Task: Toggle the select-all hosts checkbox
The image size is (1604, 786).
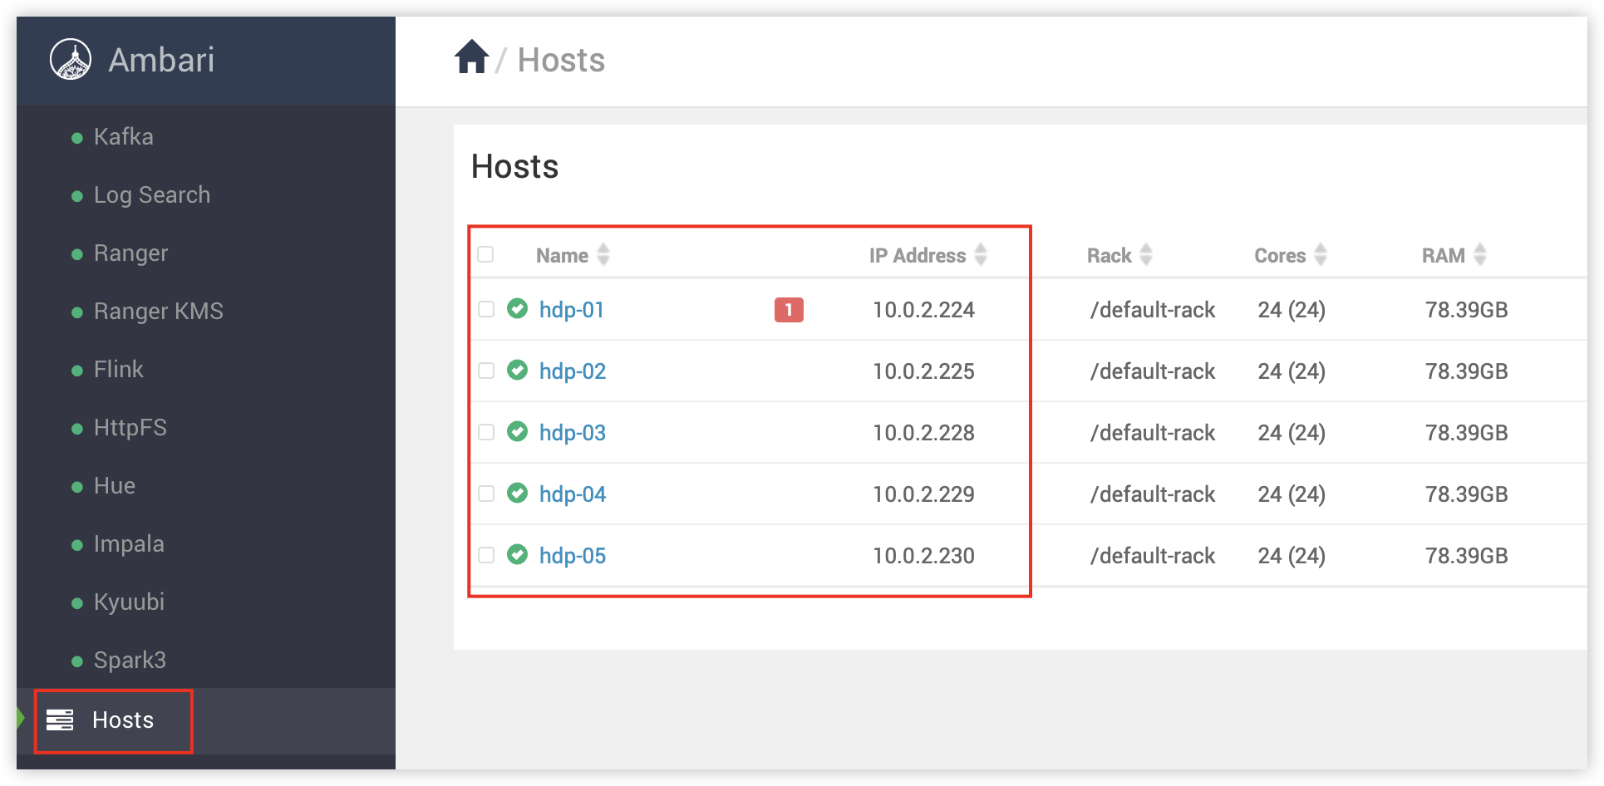Action: 485,255
